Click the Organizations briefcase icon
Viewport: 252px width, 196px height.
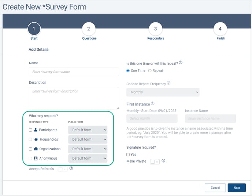tap(36, 149)
